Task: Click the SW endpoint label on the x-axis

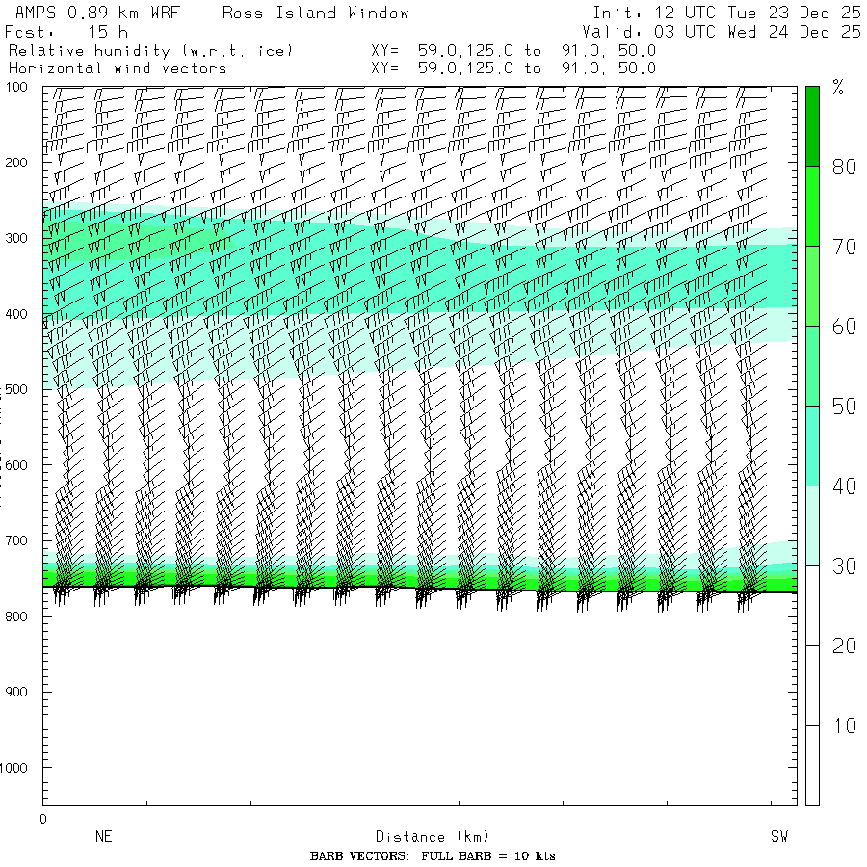Action: point(778,837)
